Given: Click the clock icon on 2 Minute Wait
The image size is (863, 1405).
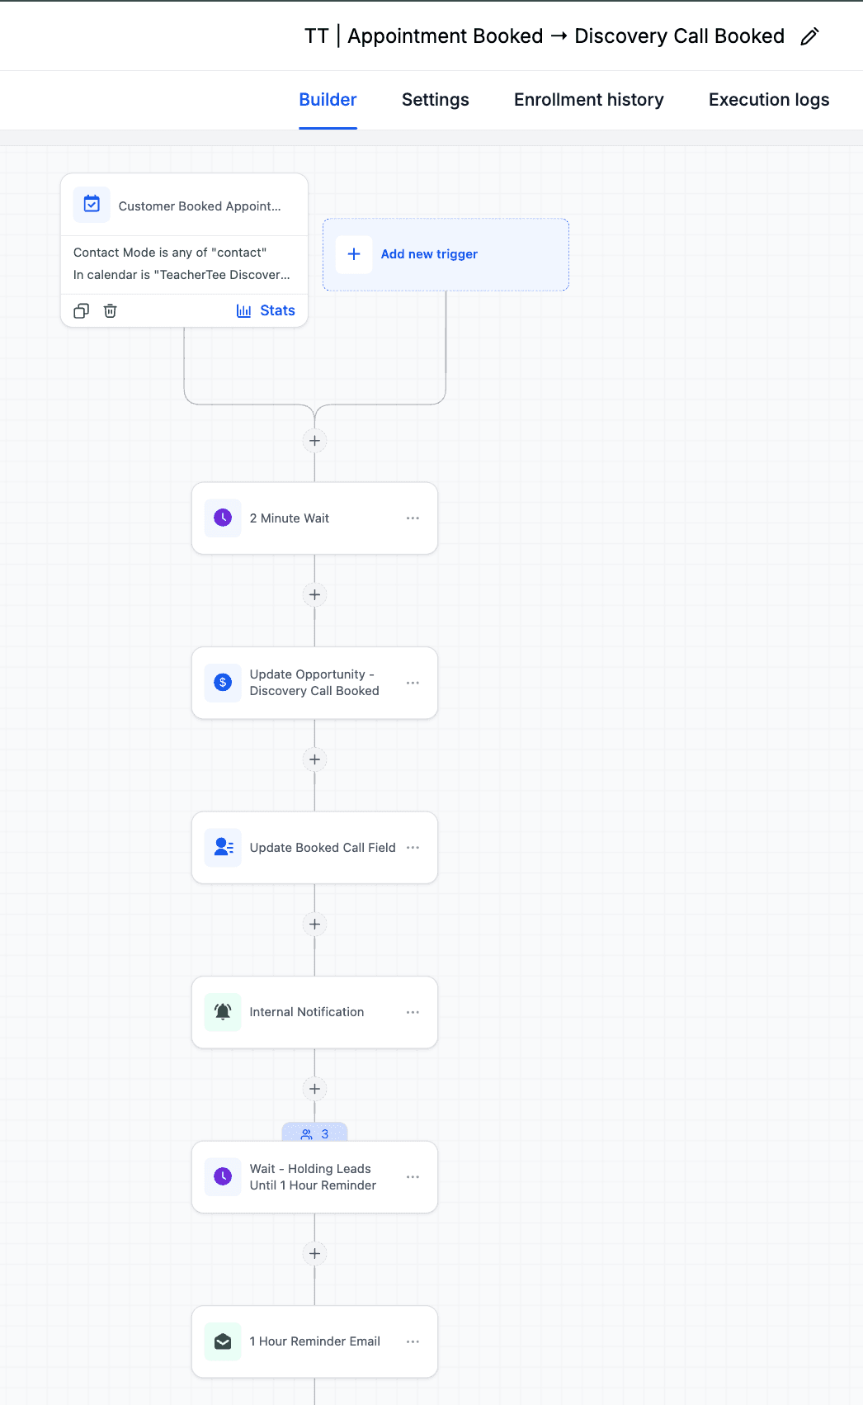Looking at the screenshot, I should [x=223, y=518].
